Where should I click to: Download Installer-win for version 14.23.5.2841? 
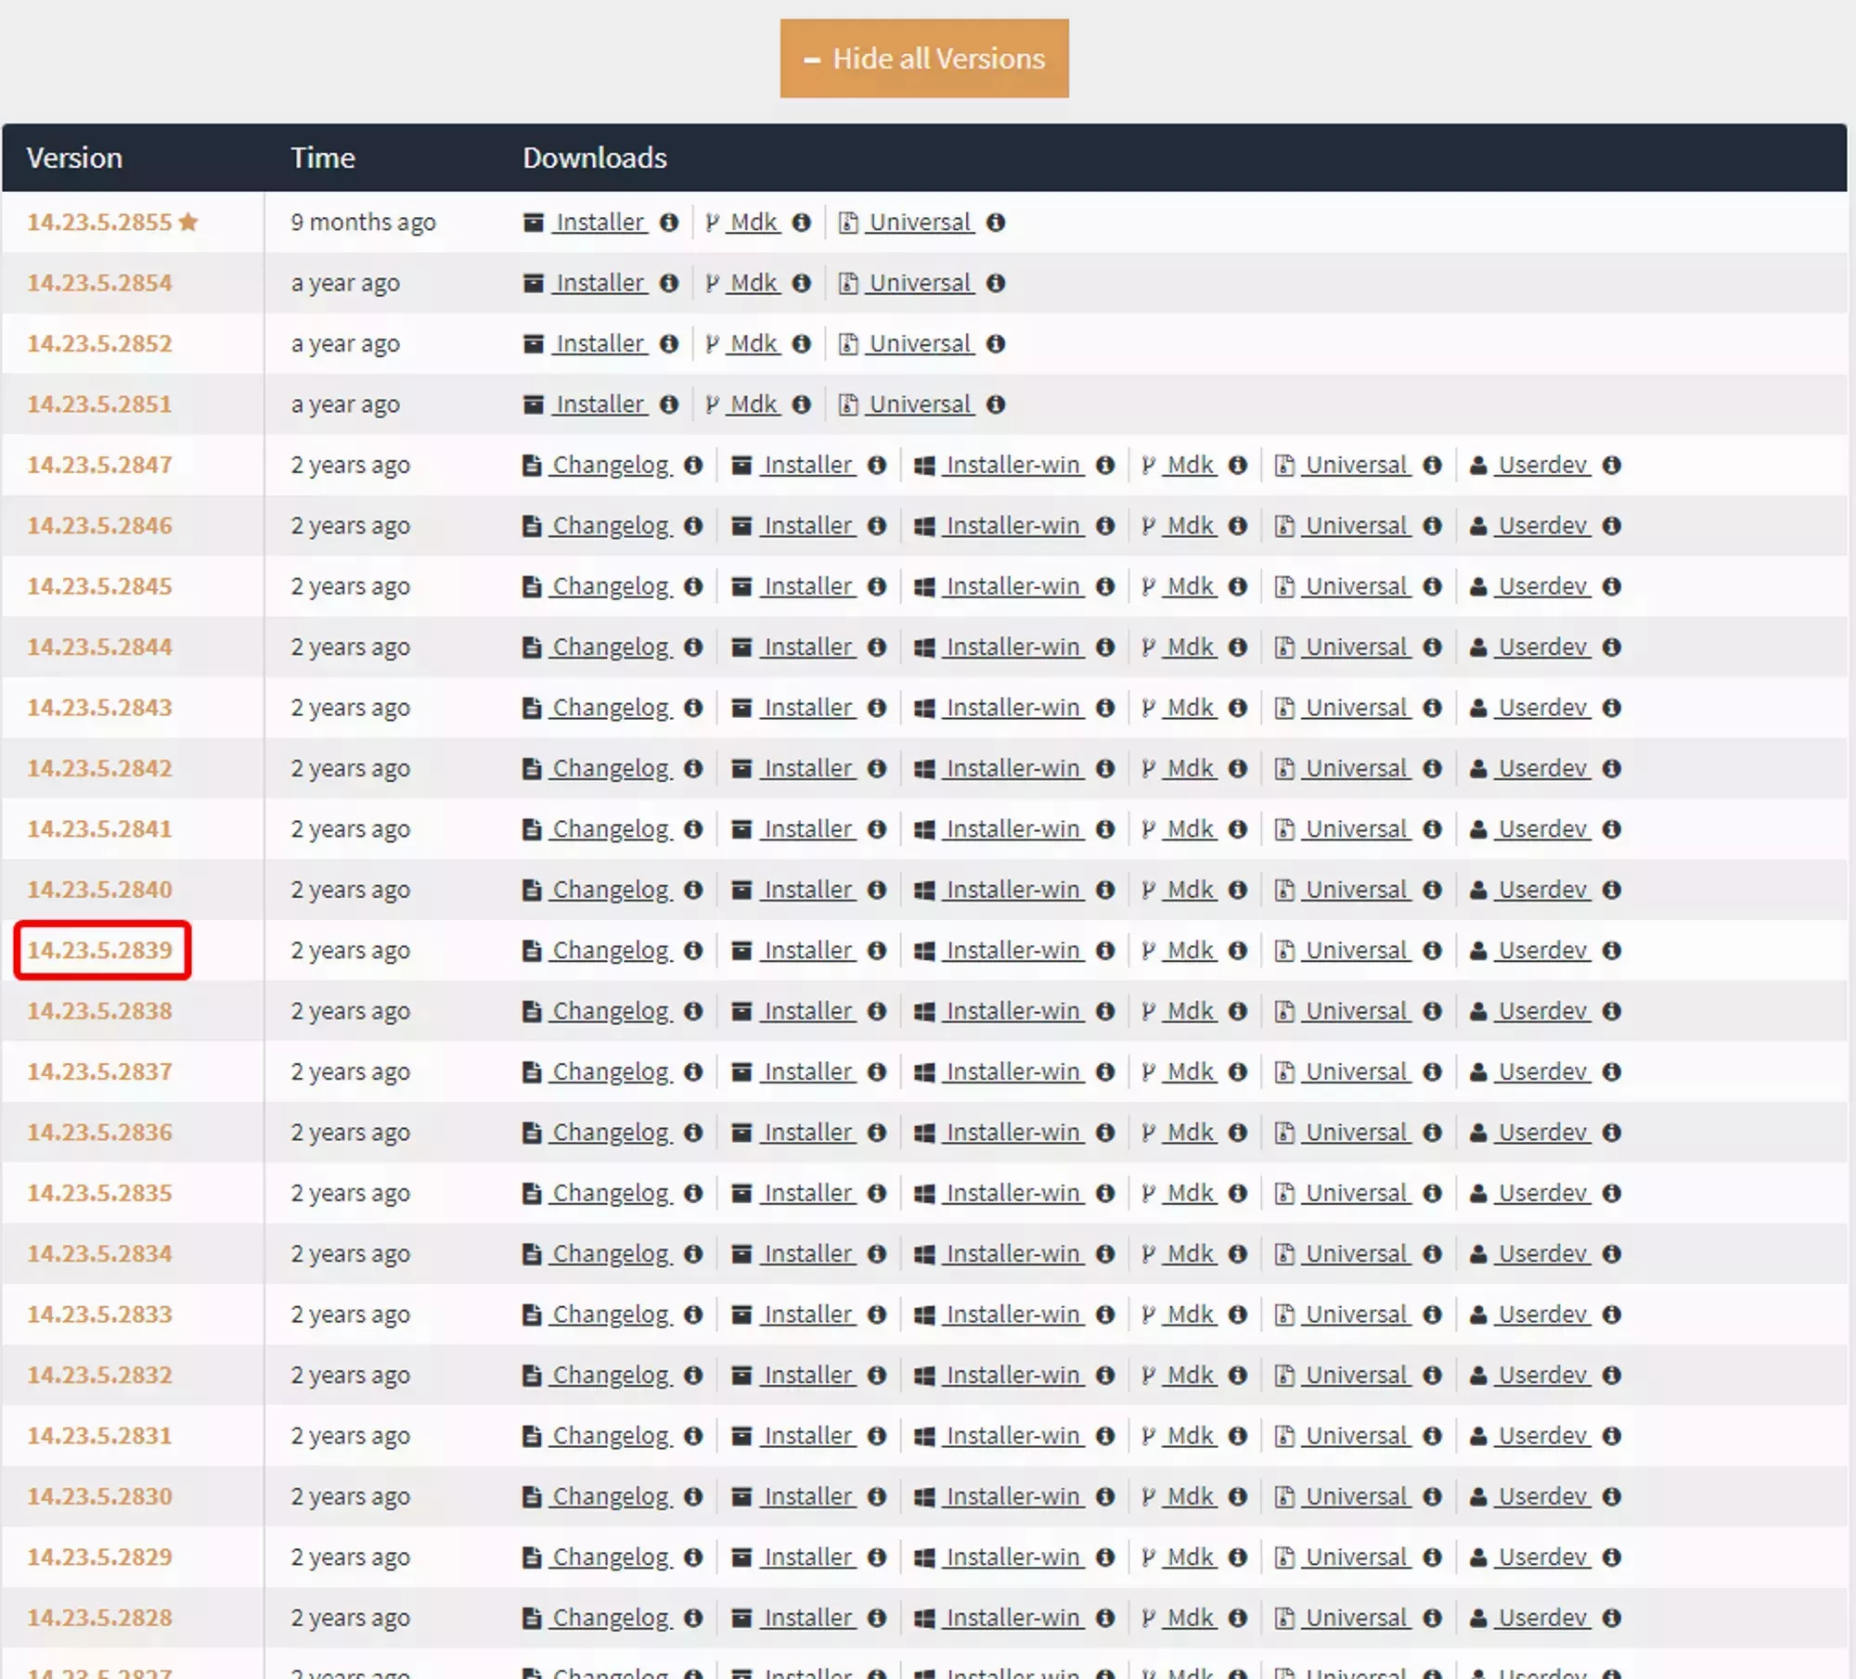[1012, 829]
